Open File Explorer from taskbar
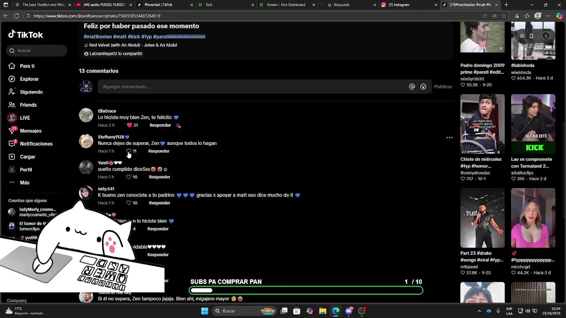The image size is (566, 318). (323, 311)
